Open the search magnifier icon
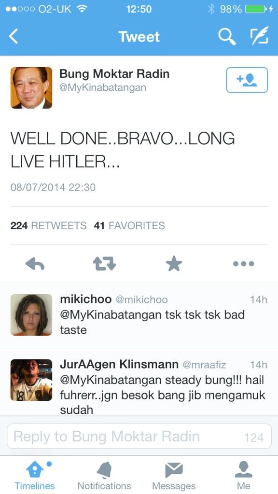Viewport: 278px width, 494px height. click(x=227, y=37)
